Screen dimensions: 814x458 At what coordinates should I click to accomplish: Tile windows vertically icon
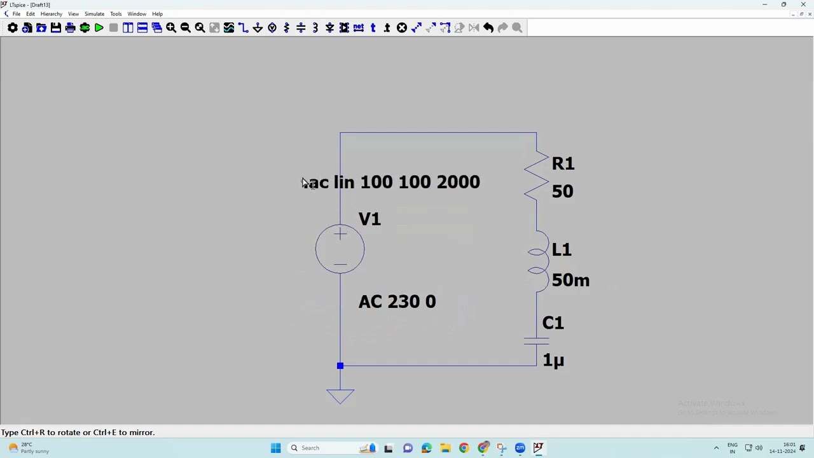(x=128, y=28)
